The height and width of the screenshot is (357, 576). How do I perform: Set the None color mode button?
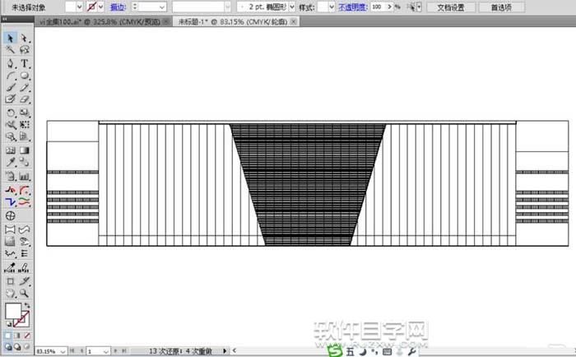pyautogui.click(x=28, y=336)
